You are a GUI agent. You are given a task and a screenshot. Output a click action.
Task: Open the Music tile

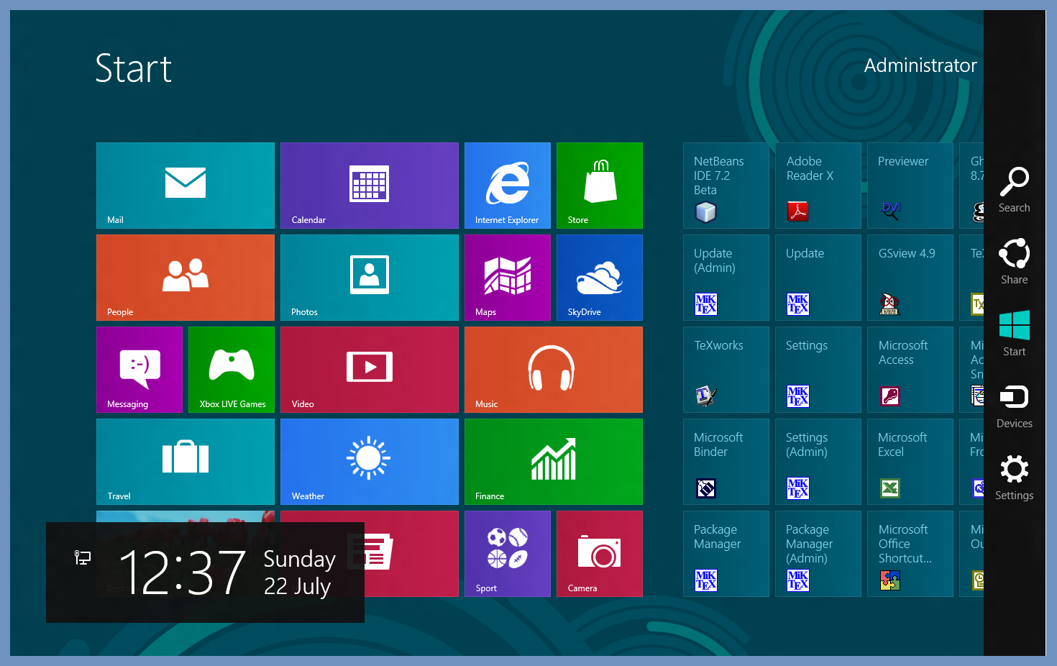pyautogui.click(x=554, y=370)
